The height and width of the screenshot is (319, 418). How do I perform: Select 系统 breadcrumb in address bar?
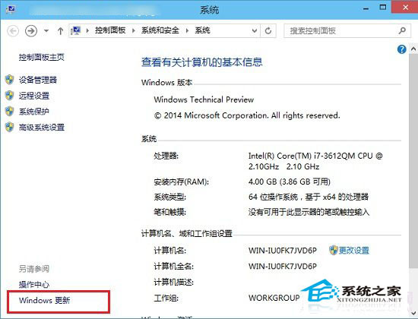202,30
